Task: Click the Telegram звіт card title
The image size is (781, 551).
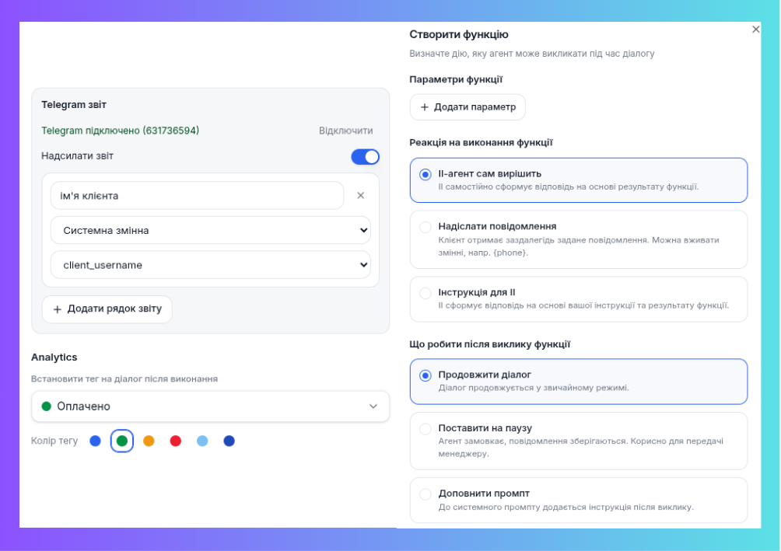Action: point(74,105)
